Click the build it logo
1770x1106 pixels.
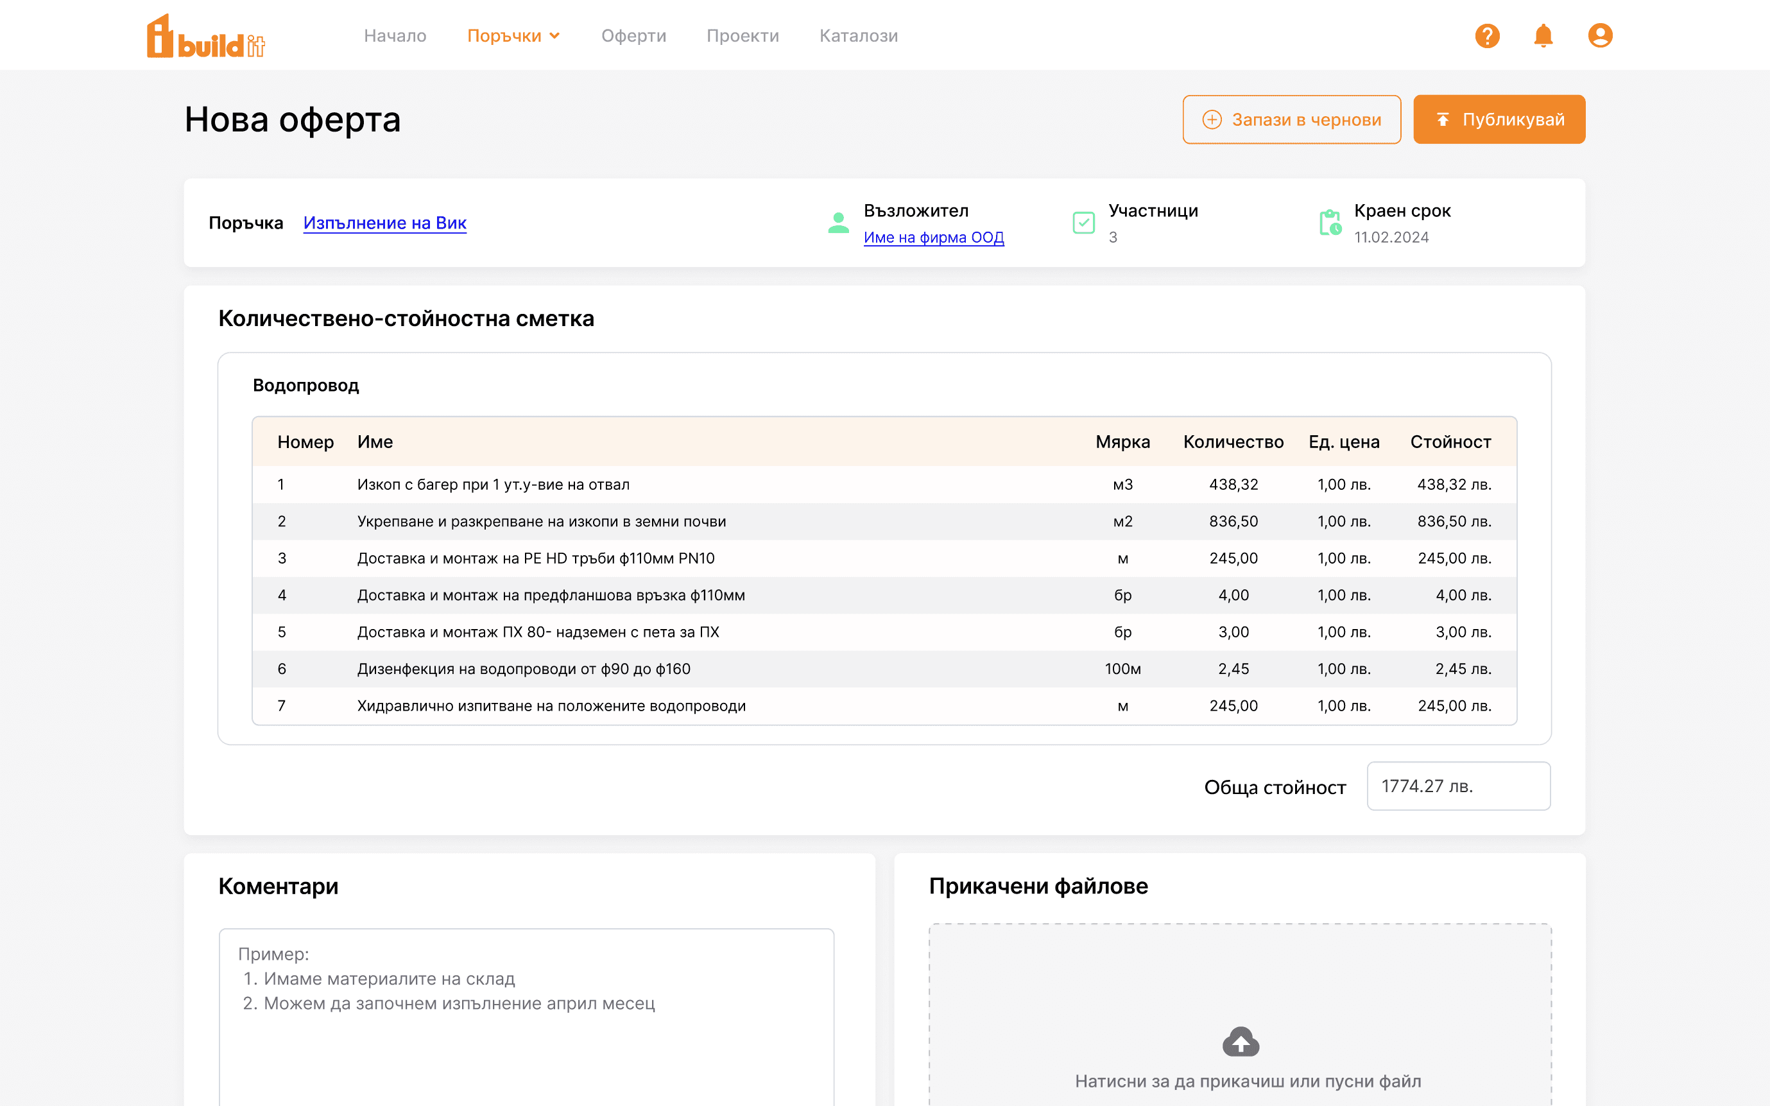[x=205, y=35]
